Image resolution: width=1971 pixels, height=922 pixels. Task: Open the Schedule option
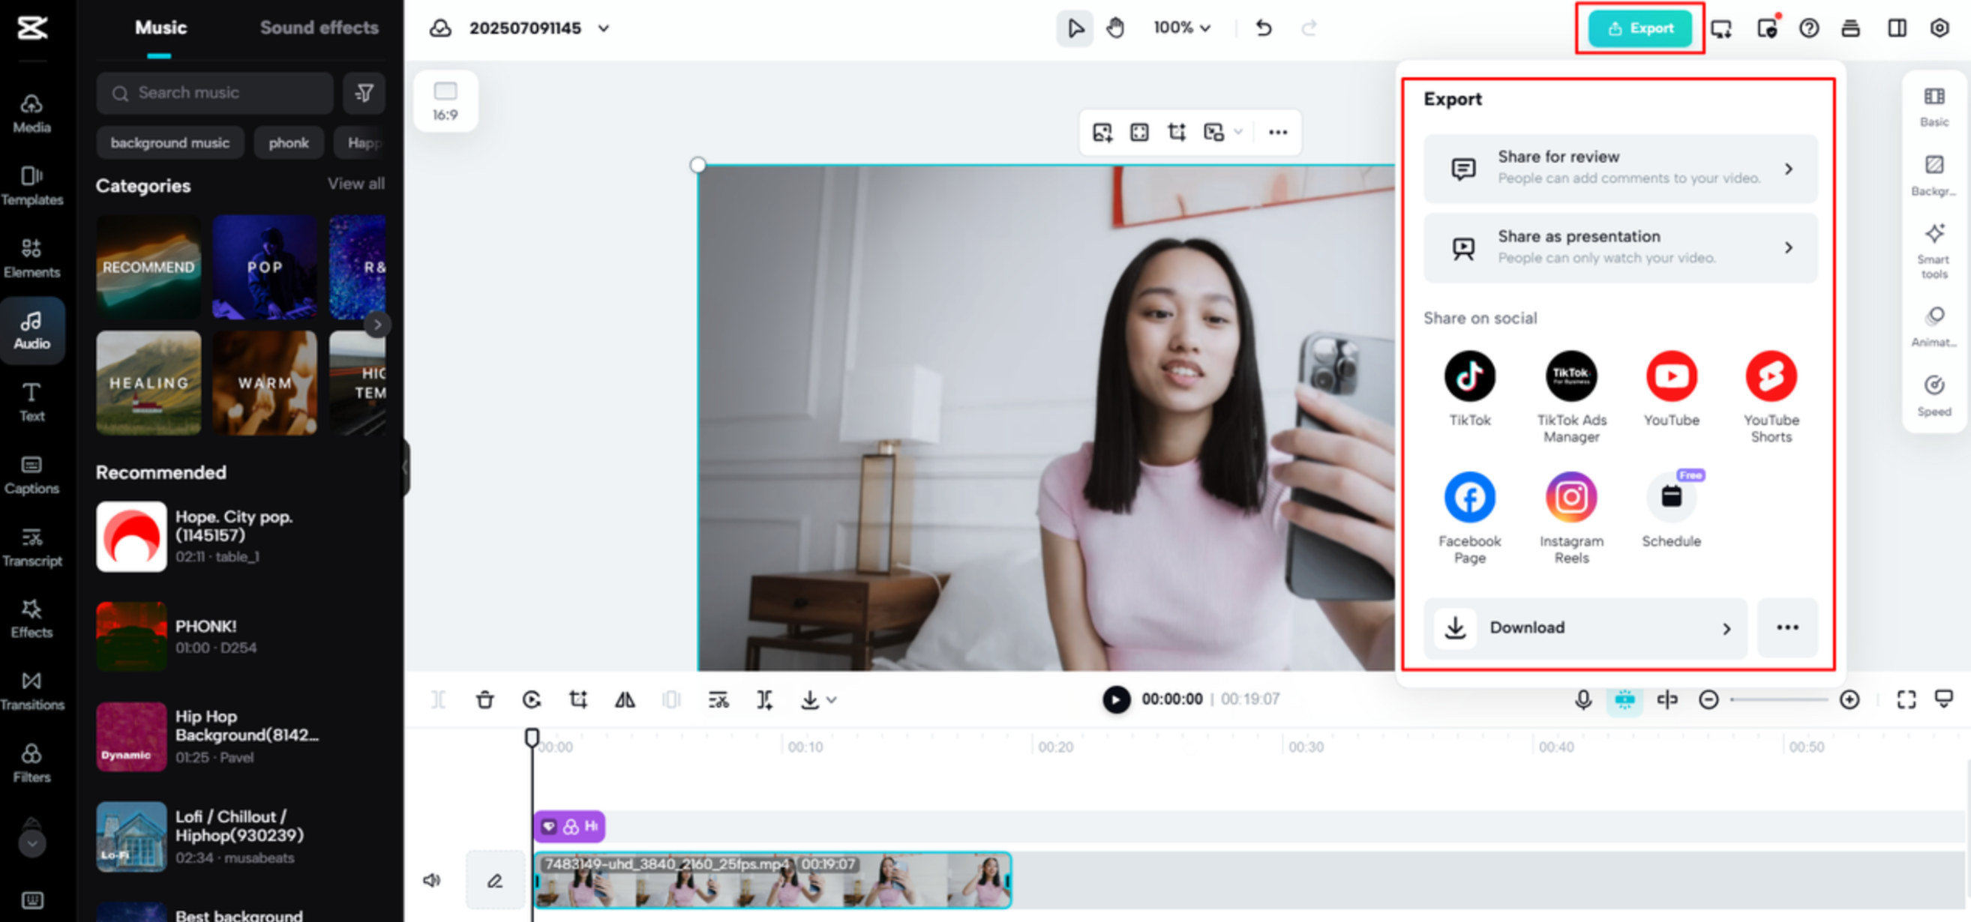point(1671,510)
